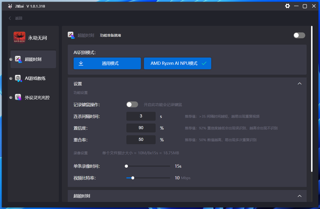
Task: Click the AI游戏教练 sidebar icon
Action: tap(18, 78)
